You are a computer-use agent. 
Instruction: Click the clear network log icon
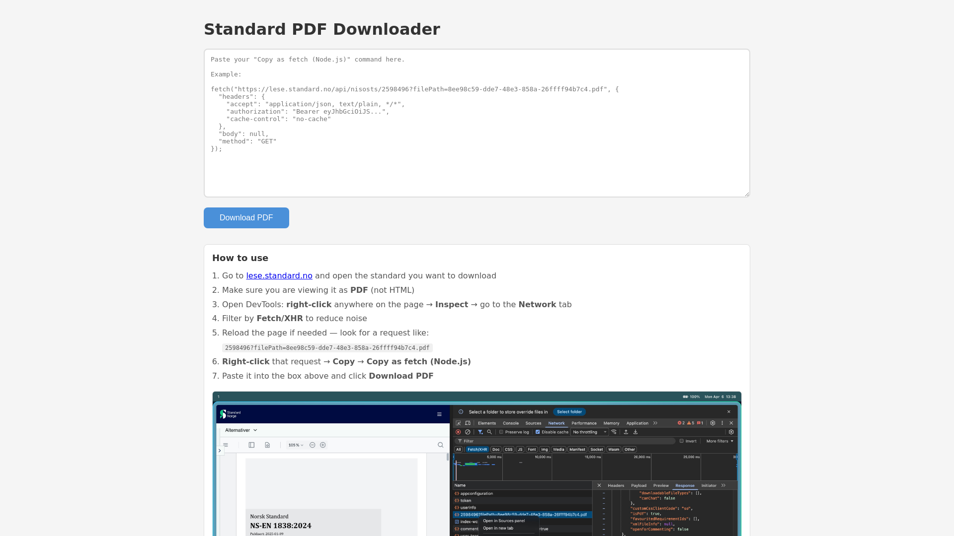point(468,432)
